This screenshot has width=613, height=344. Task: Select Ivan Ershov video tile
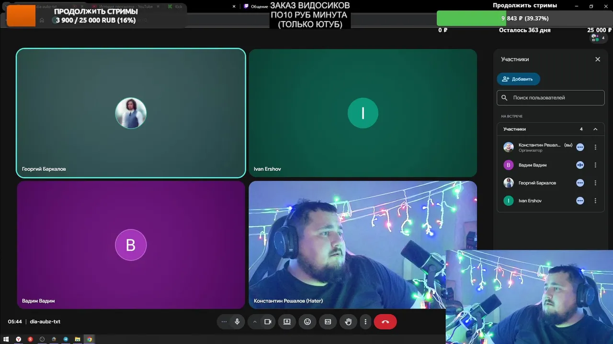(x=363, y=113)
